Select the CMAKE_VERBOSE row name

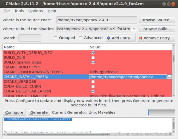point(20,82)
